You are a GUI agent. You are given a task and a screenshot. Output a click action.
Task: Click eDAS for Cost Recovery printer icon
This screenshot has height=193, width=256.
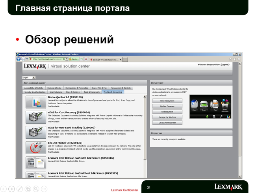click(x=36, y=117)
